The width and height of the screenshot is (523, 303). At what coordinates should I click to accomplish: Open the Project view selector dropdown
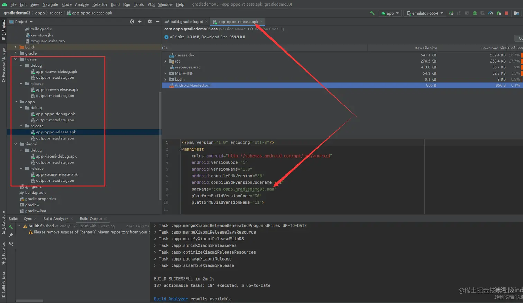point(21,21)
